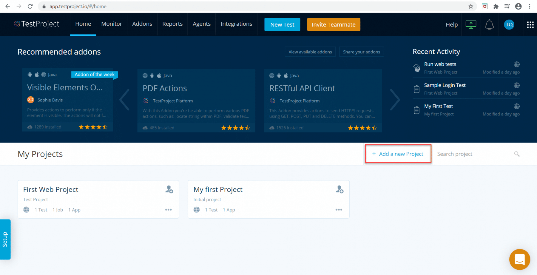537x275 pixels.
Task: Click View available addons
Action: click(310, 52)
